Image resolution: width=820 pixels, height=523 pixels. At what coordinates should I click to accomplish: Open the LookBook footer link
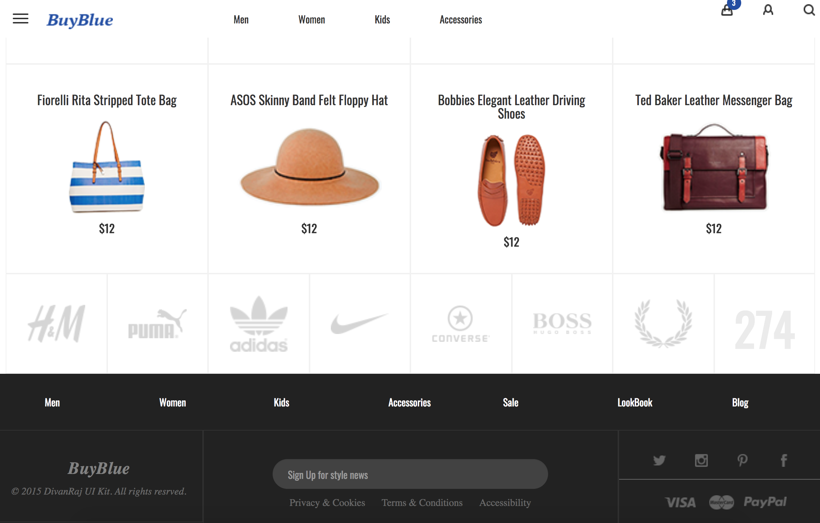(x=635, y=403)
